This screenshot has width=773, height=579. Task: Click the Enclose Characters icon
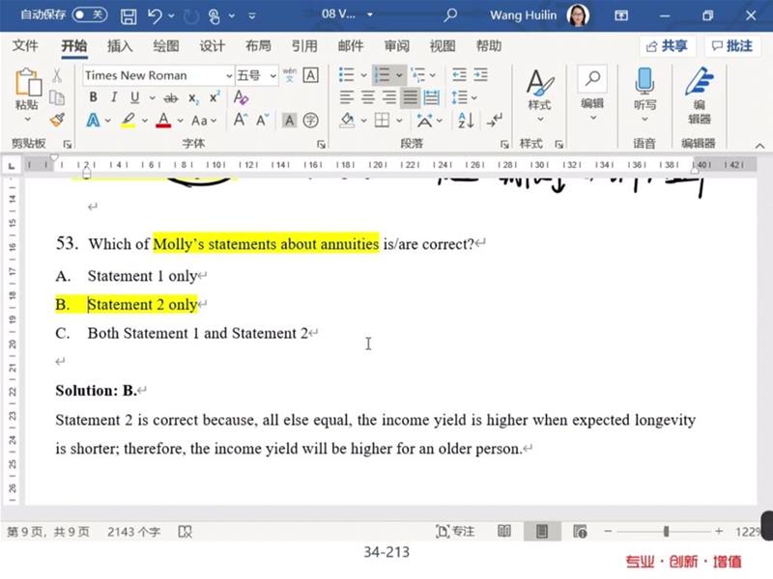tap(310, 120)
